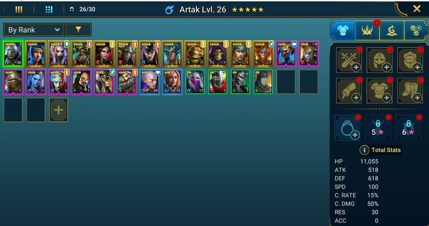429x226 pixels.
Task: Open the weapon equipment slot
Action: point(349,60)
